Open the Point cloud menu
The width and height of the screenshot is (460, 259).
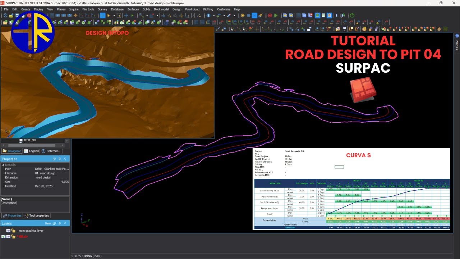coord(192,9)
